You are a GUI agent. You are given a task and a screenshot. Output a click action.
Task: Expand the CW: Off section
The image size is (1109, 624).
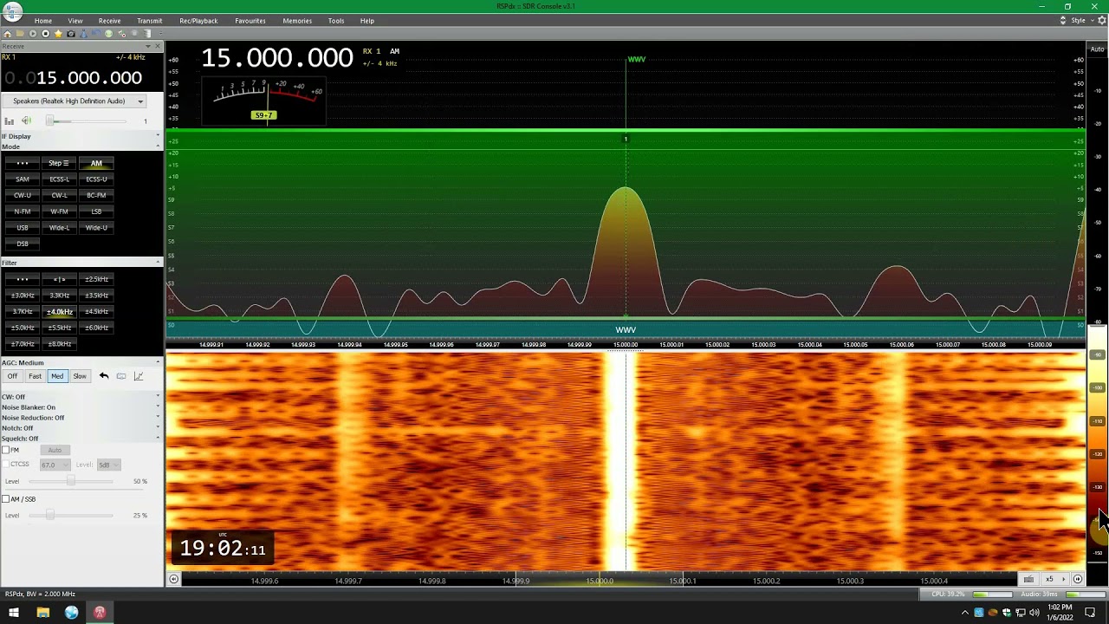pyautogui.click(x=158, y=397)
